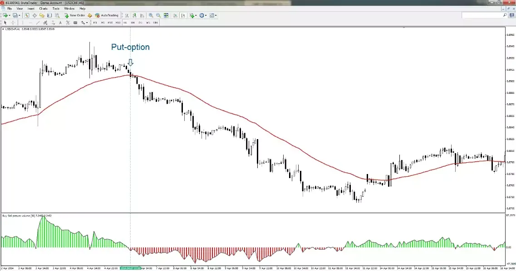Open the Charts menu
This screenshot has width=516, height=271.
coord(43,9)
